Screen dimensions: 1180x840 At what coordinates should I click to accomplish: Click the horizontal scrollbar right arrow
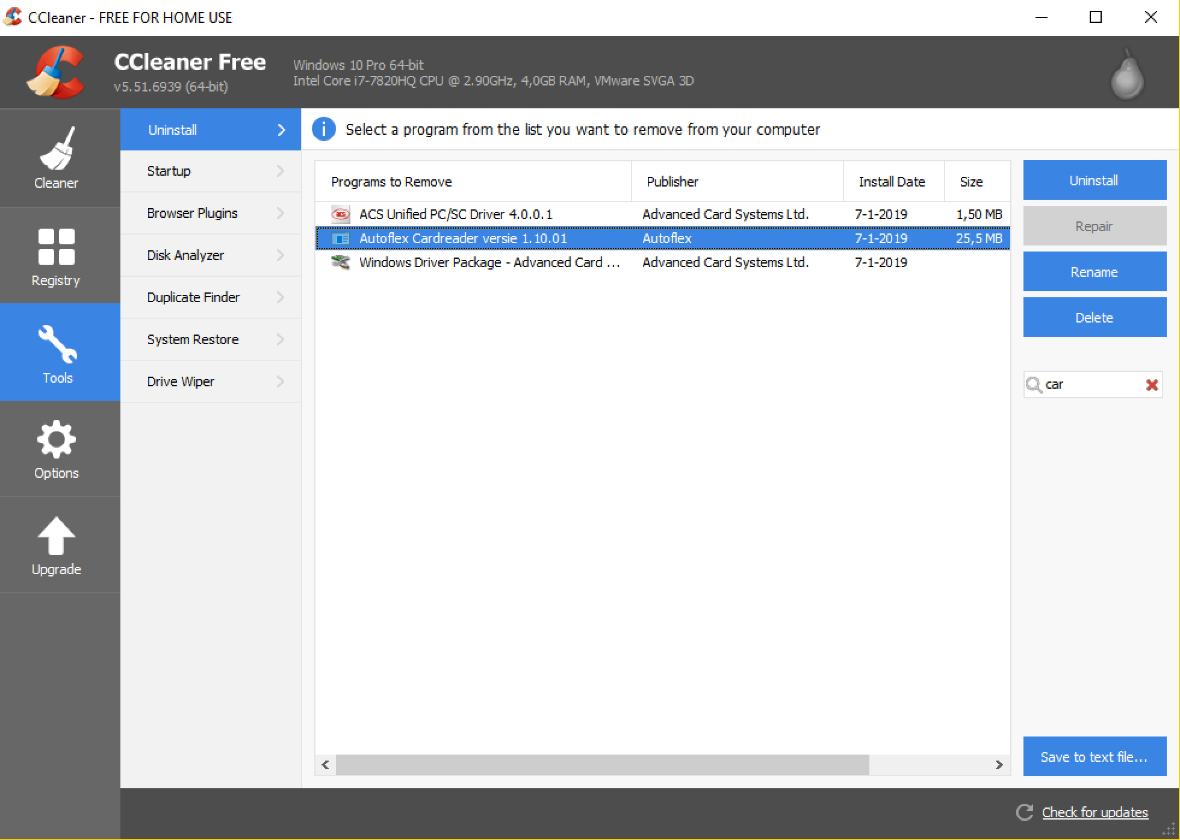(999, 765)
